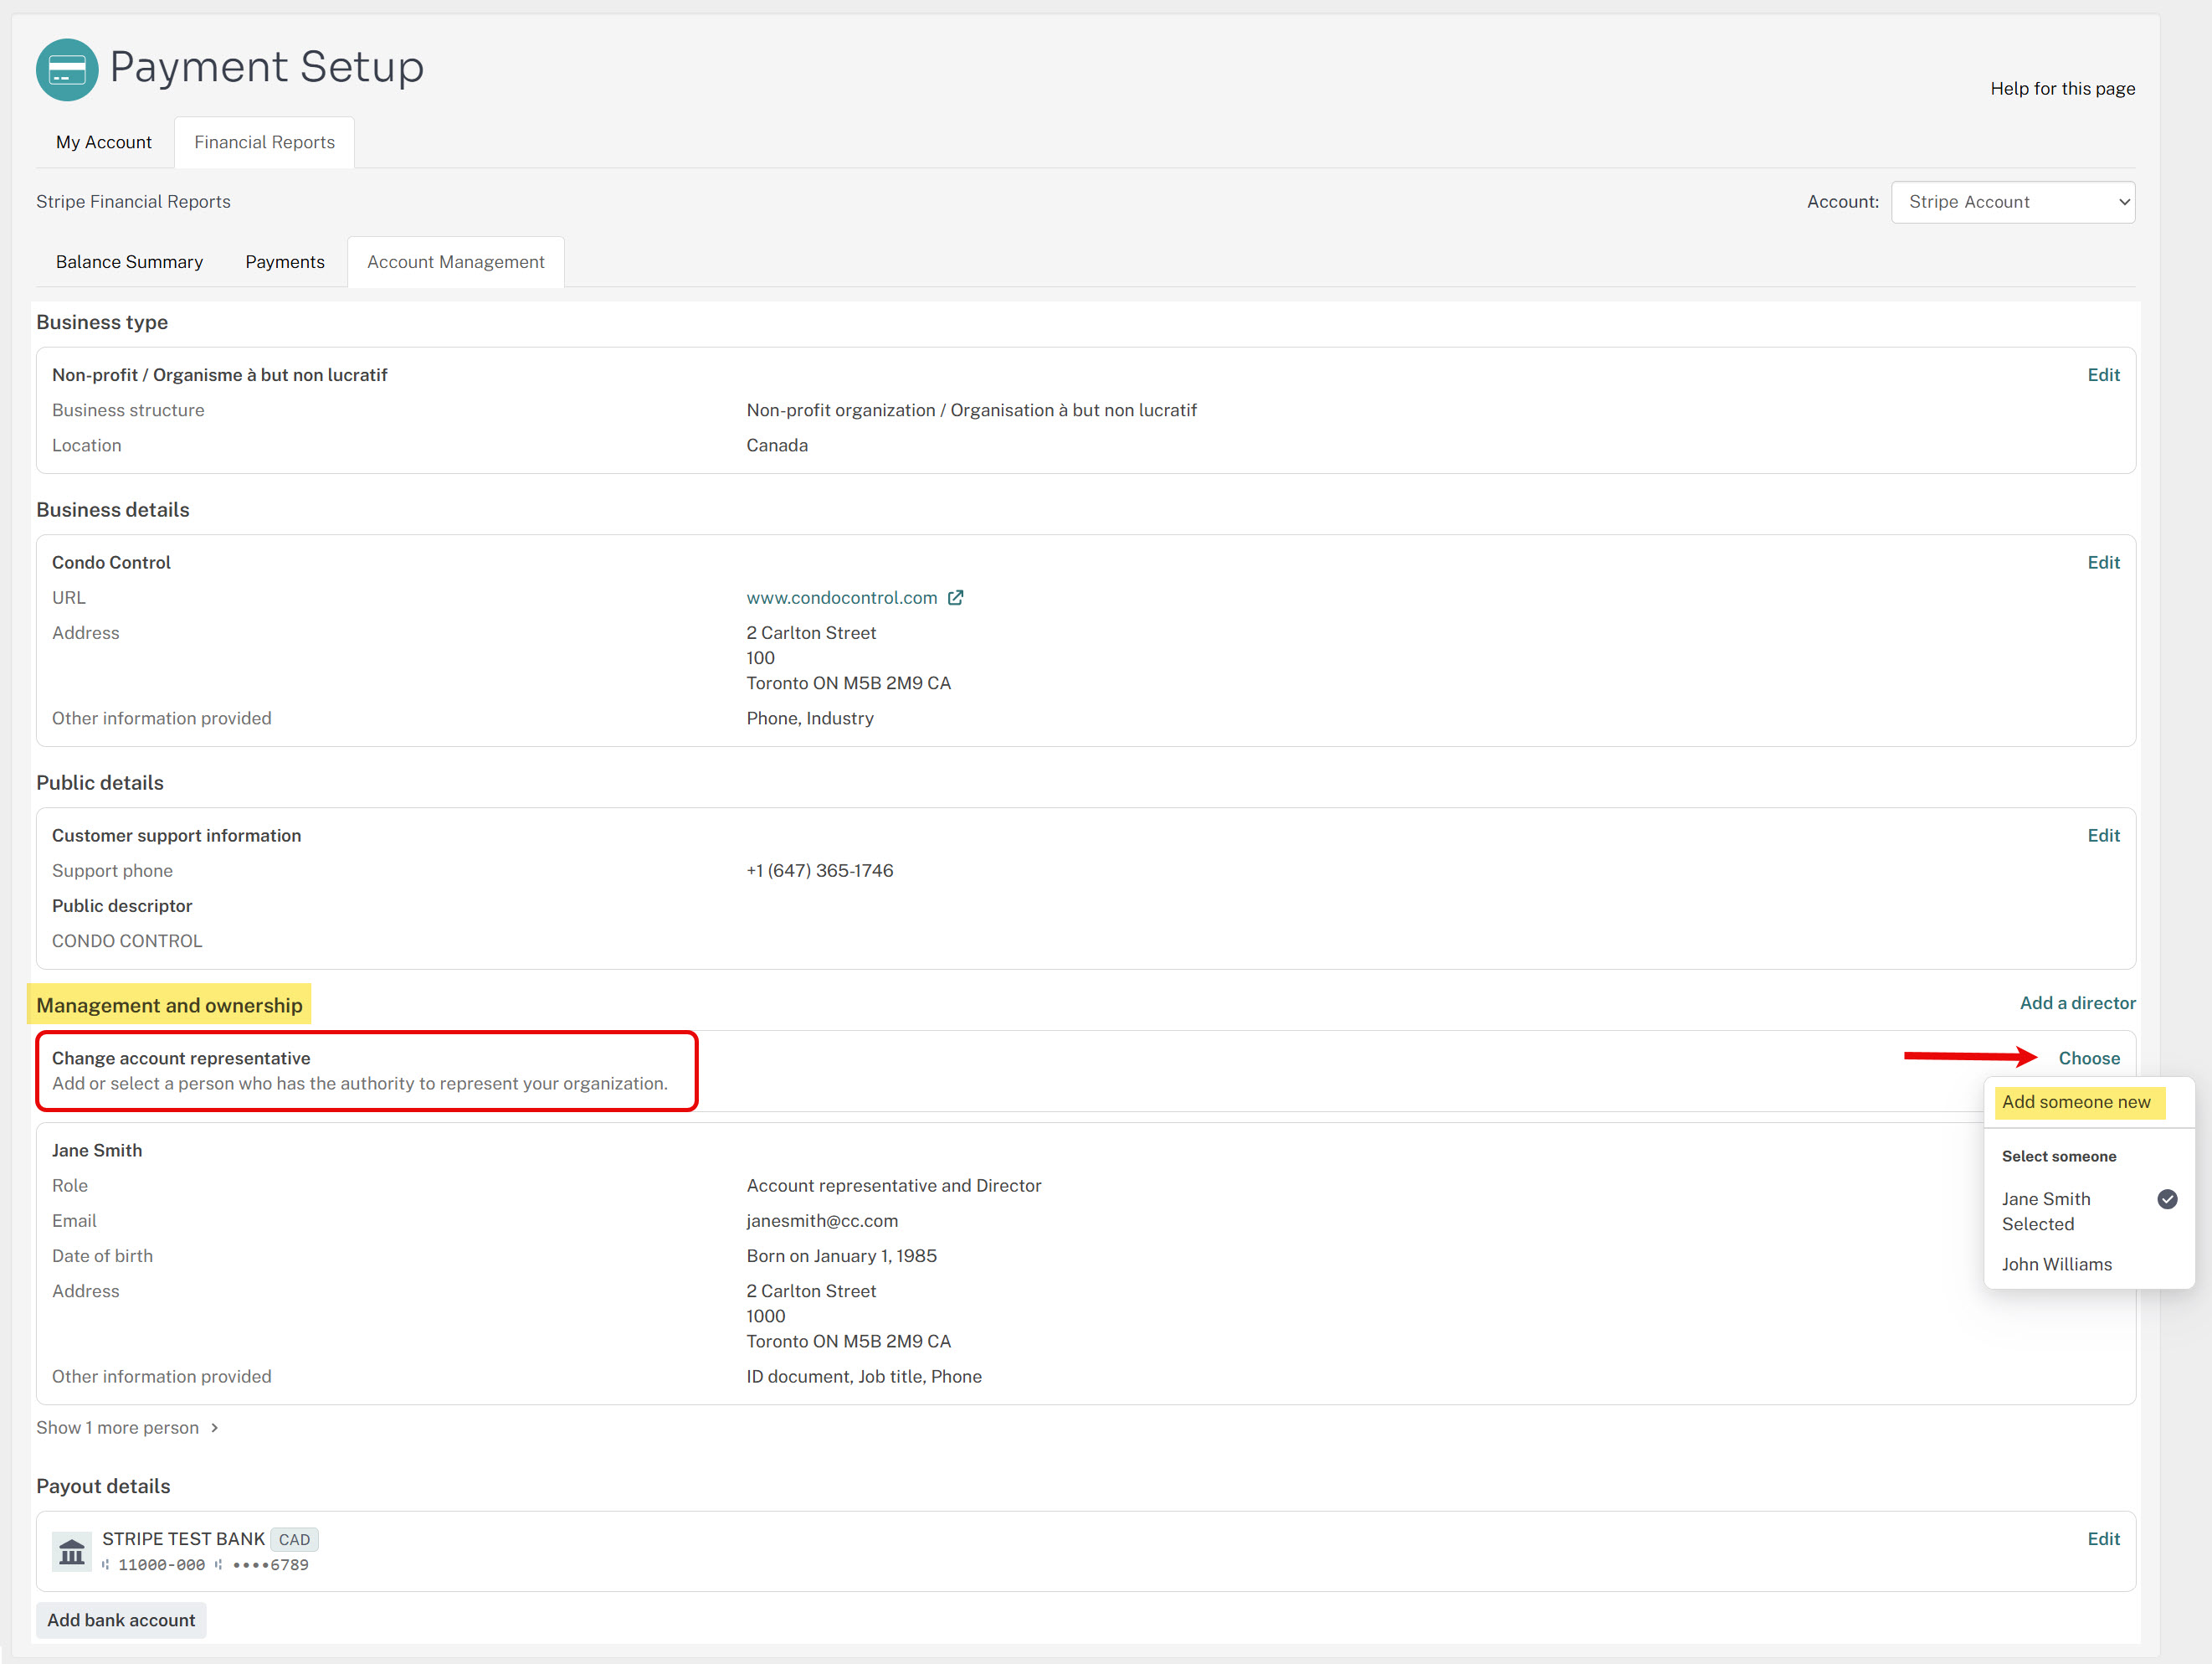Choose Add someone new menu option

pos(2076,1102)
